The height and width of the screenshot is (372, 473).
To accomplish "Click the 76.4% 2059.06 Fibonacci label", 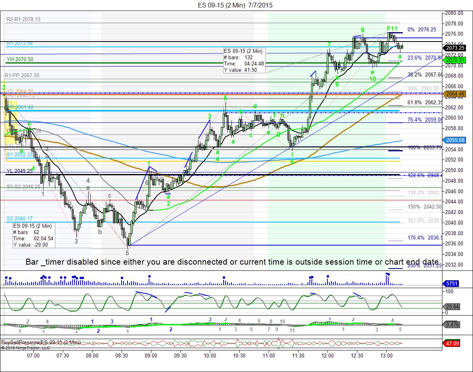I will click(x=425, y=120).
